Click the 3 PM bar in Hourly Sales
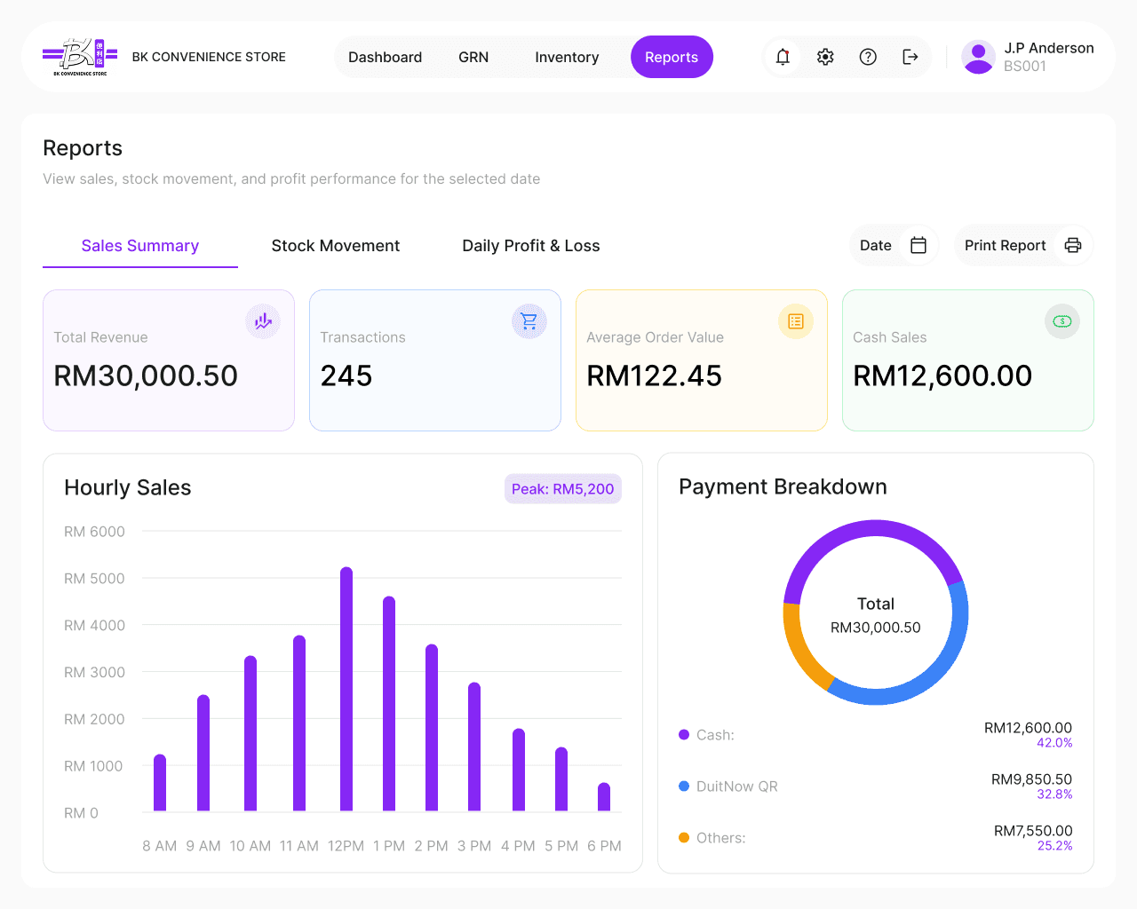Screen dimensions: 1137x909 pos(474,747)
